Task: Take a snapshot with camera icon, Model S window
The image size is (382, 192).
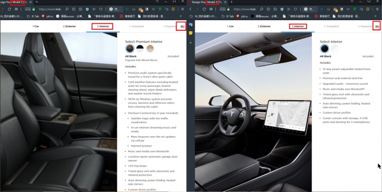Action: point(81,9)
